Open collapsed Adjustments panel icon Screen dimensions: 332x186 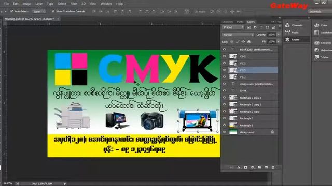tap(316, 50)
